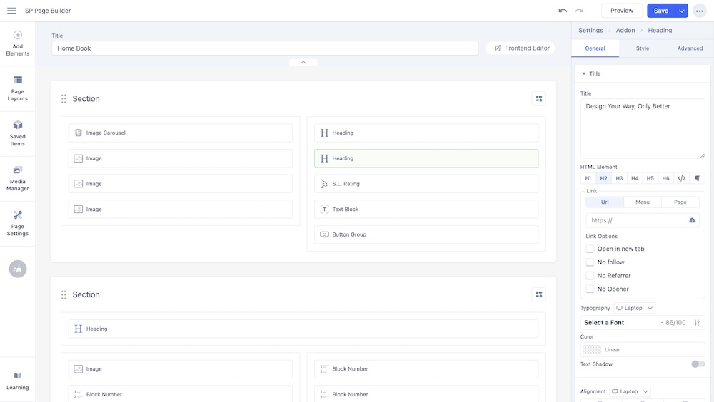714x402 pixels.
Task: Click the undo arrow icon
Action: (x=563, y=11)
